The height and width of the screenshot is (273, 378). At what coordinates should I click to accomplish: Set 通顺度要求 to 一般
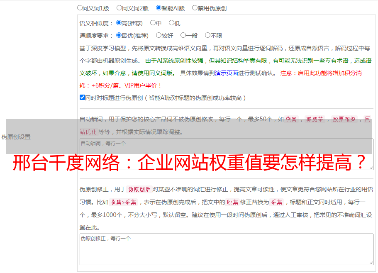(x=183, y=35)
